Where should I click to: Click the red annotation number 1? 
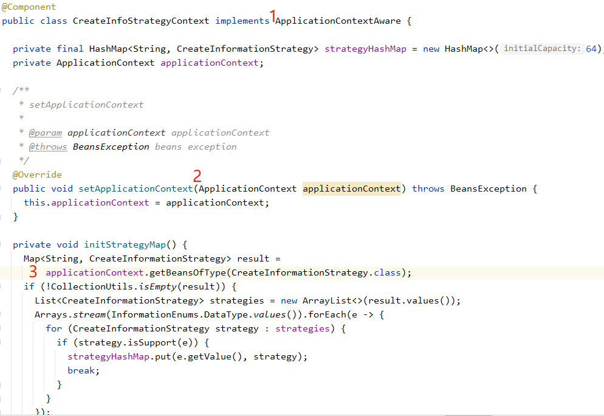[273, 15]
